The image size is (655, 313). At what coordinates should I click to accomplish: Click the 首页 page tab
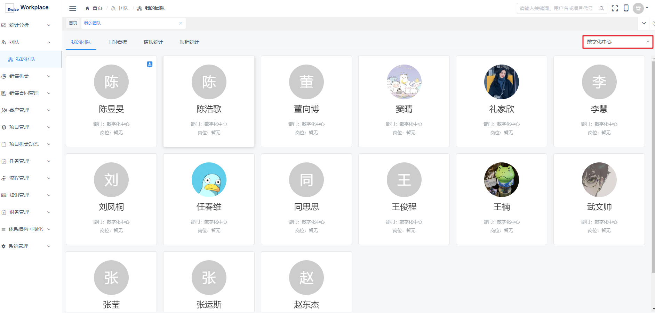73,23
